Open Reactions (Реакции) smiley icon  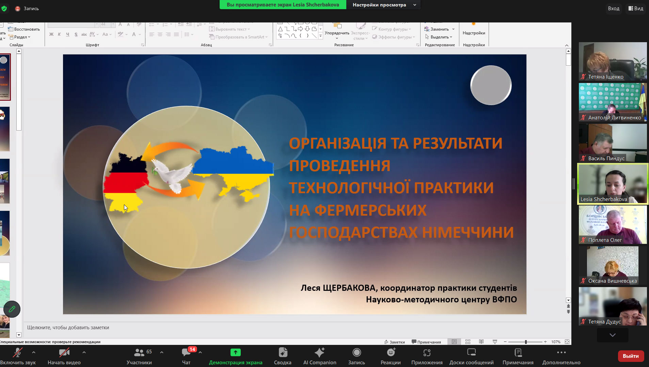coord(391,352)
